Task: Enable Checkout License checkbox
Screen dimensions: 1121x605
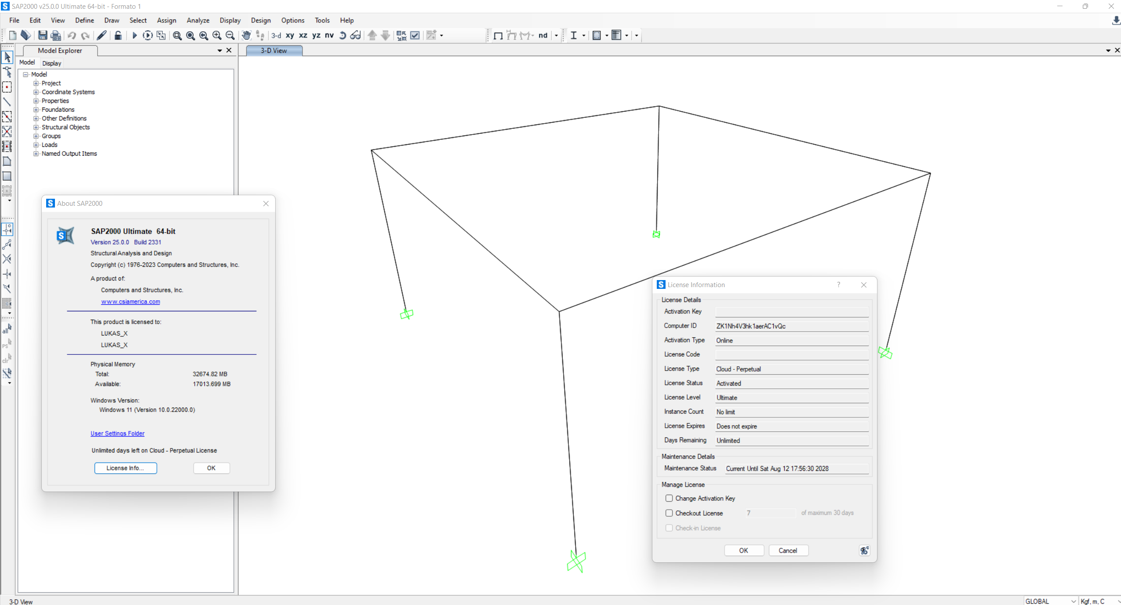Action: click(x=669, y=513)
